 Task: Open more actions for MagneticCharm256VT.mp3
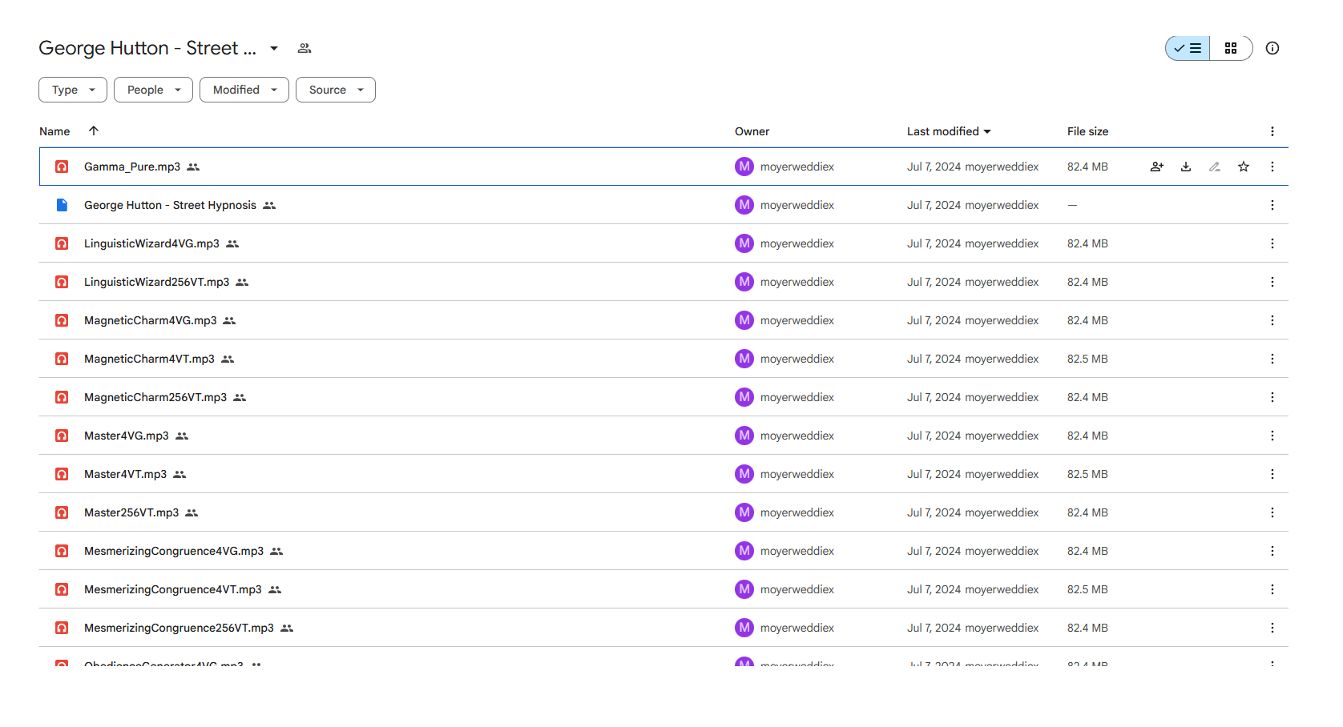coord(1272,397)
